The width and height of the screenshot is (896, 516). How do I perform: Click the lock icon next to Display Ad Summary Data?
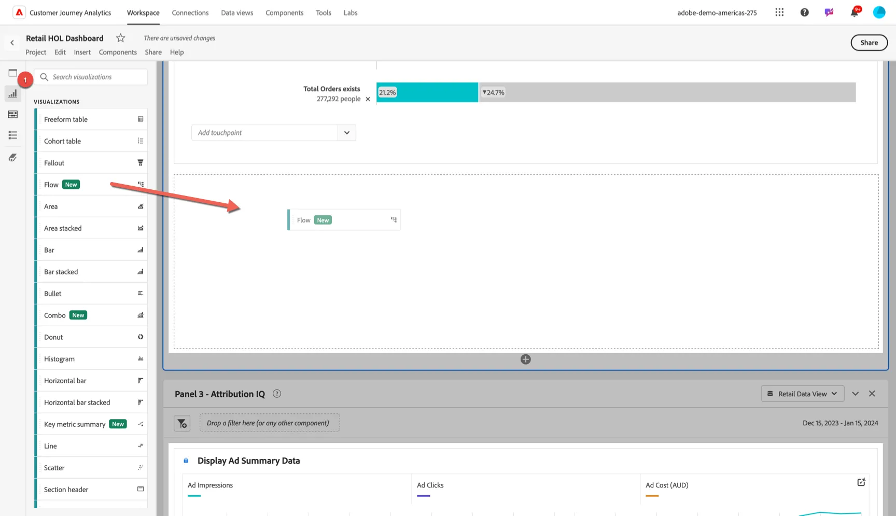(186, 461)
